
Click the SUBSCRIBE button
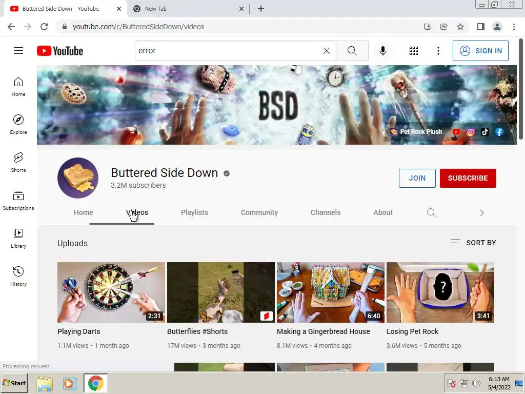point(468,178)
